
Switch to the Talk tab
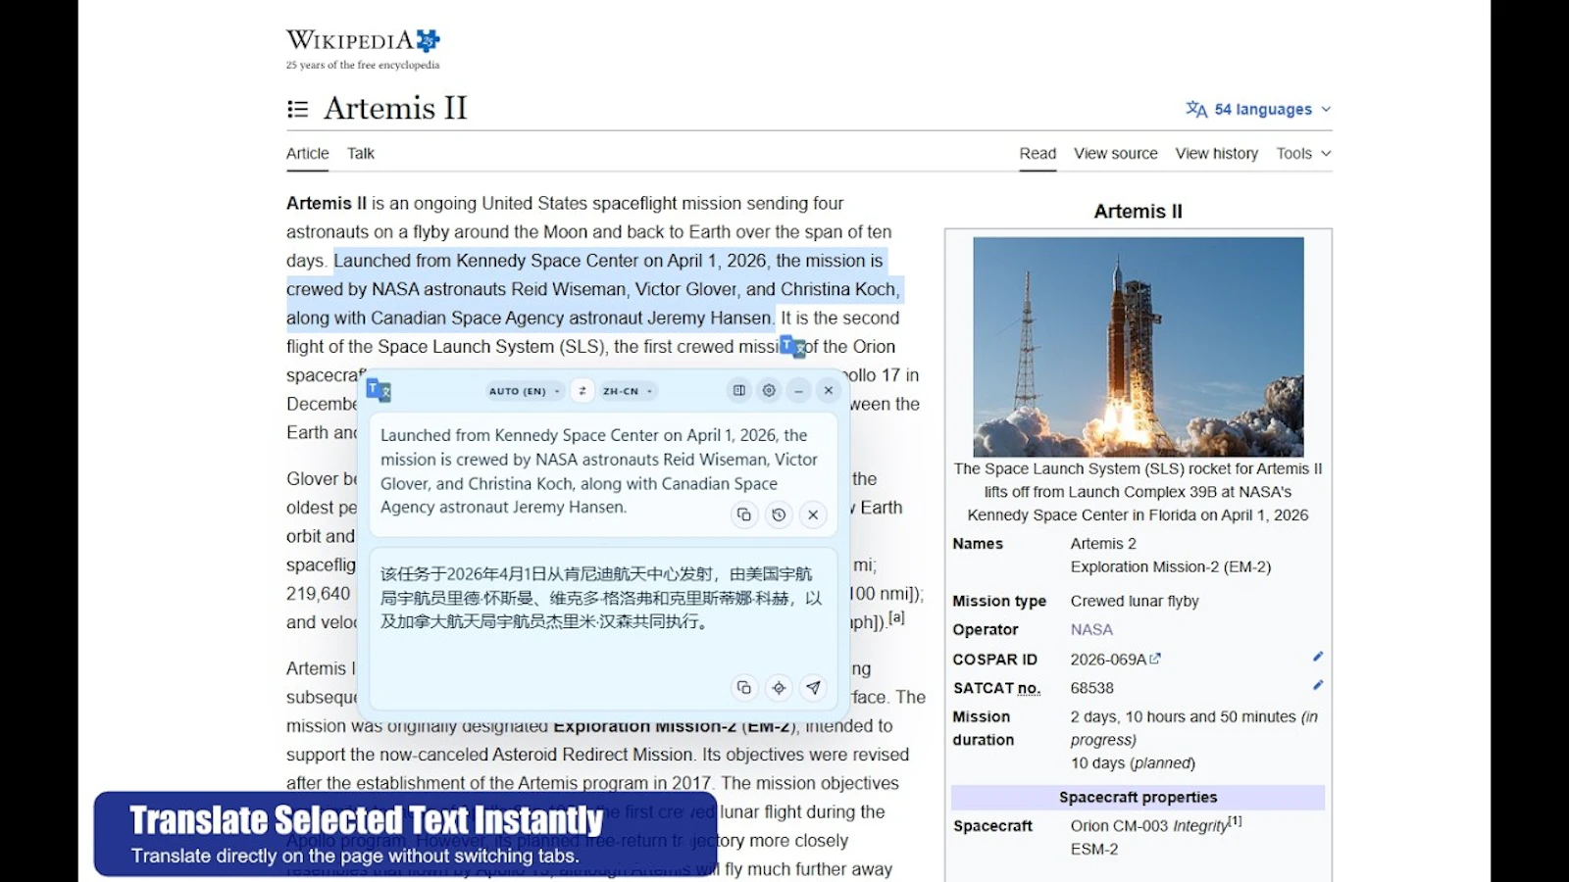pos(361,154)
